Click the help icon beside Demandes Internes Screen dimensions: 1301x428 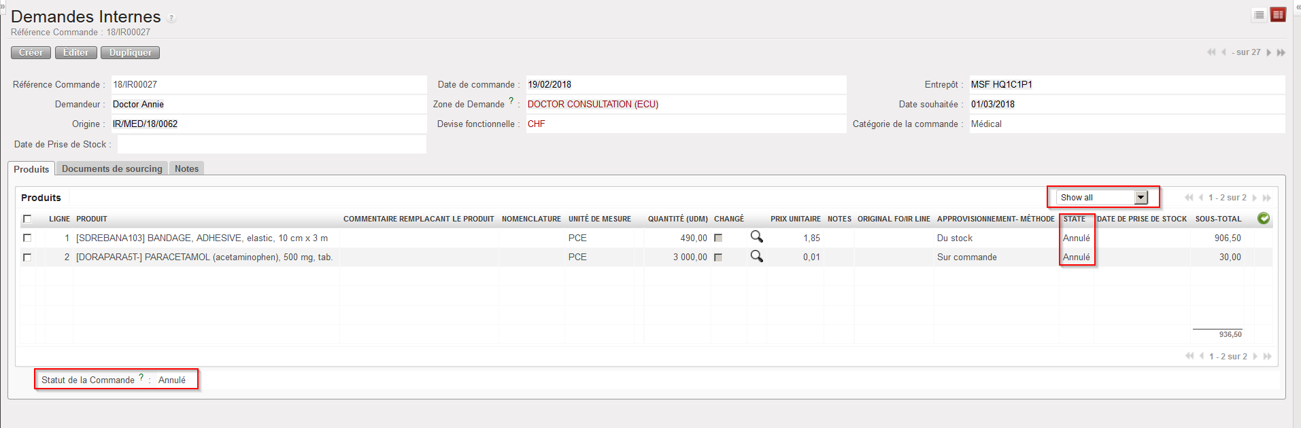coord(171,18)
